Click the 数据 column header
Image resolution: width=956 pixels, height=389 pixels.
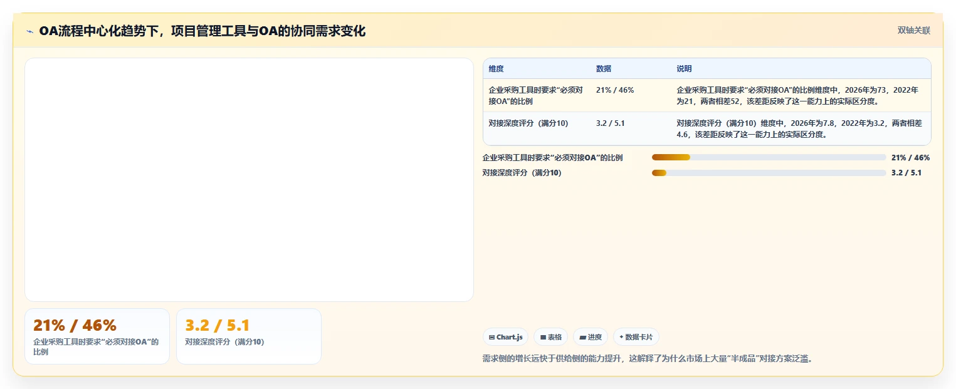[x=604, y=69]
